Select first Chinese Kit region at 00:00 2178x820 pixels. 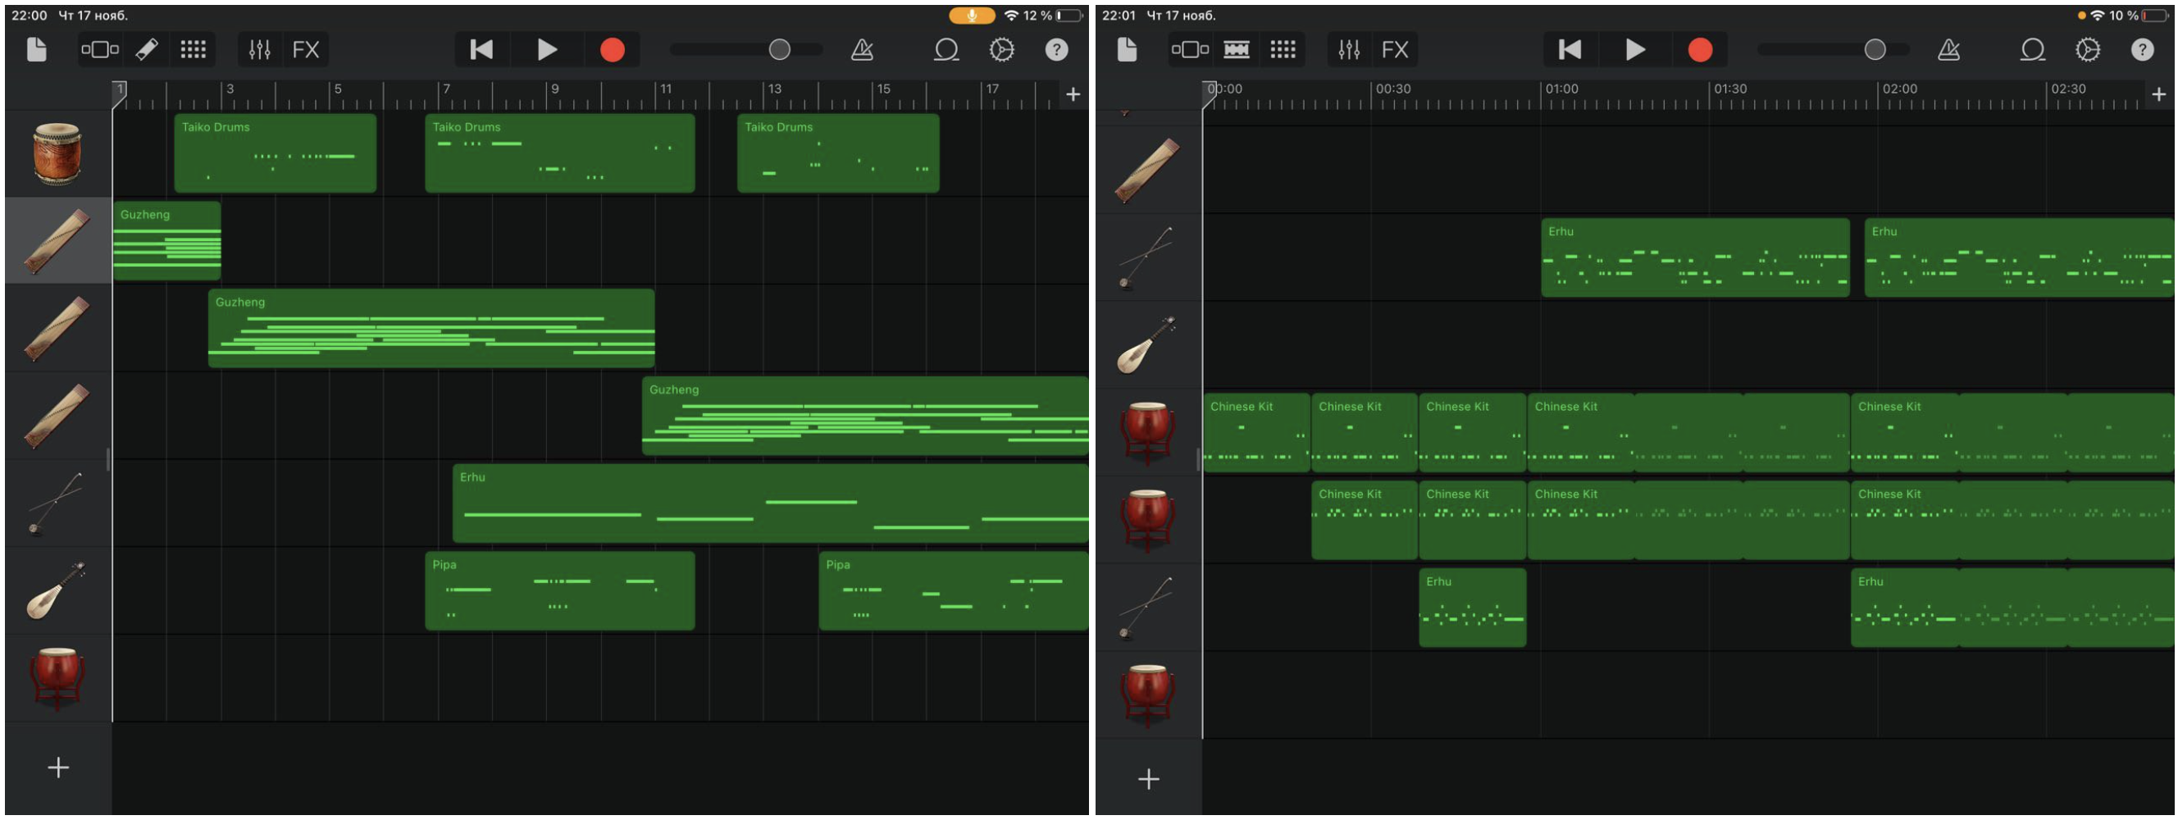pyautogui.click(x=1256, y=433)
